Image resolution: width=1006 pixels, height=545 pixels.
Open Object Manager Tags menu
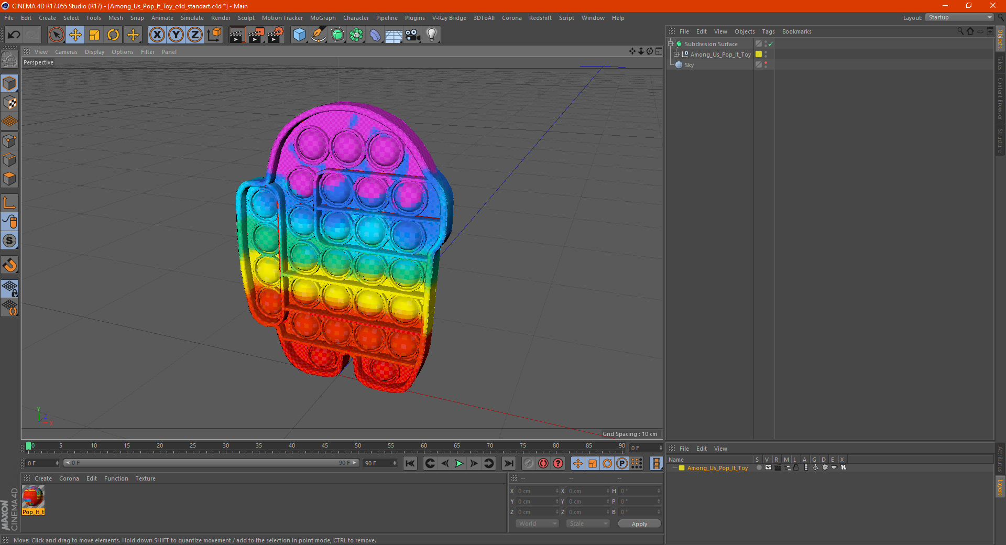tap(768, 31)
